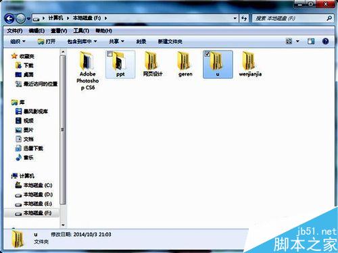Select the Adobe Photoshop CS6 folder
The width and height of the screenshot is (338, 253).
click(88, 70)
